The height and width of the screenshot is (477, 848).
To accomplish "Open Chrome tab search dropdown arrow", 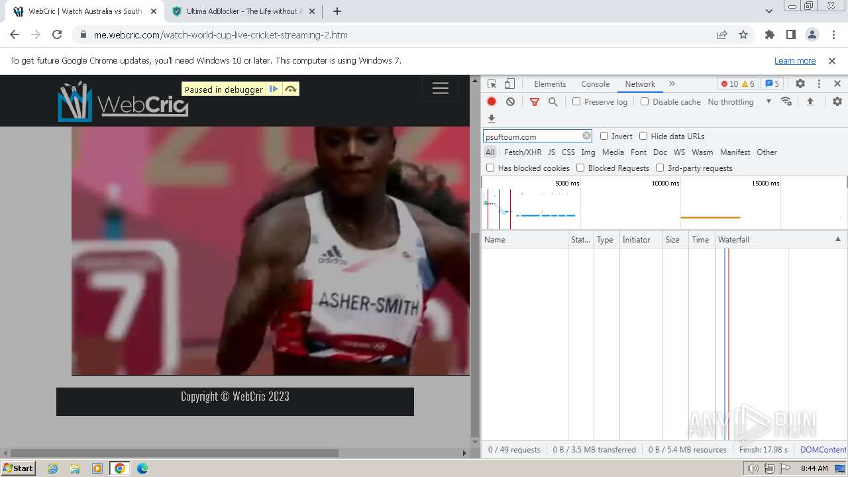I will pos(768,11).
